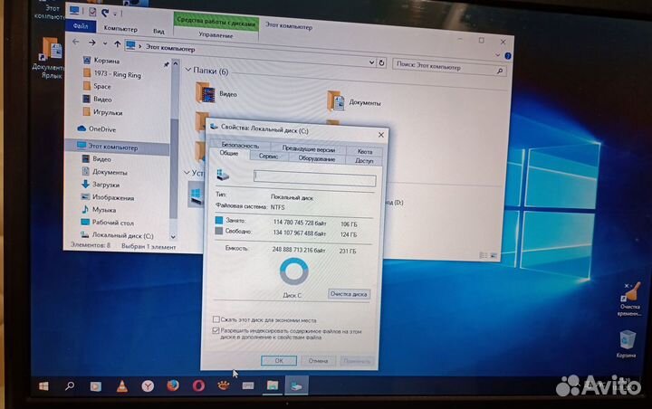The image size is (652, 409).
Task: Switch Explorer to large icons view
Action: pyautogui.click(x=494, y=255)
